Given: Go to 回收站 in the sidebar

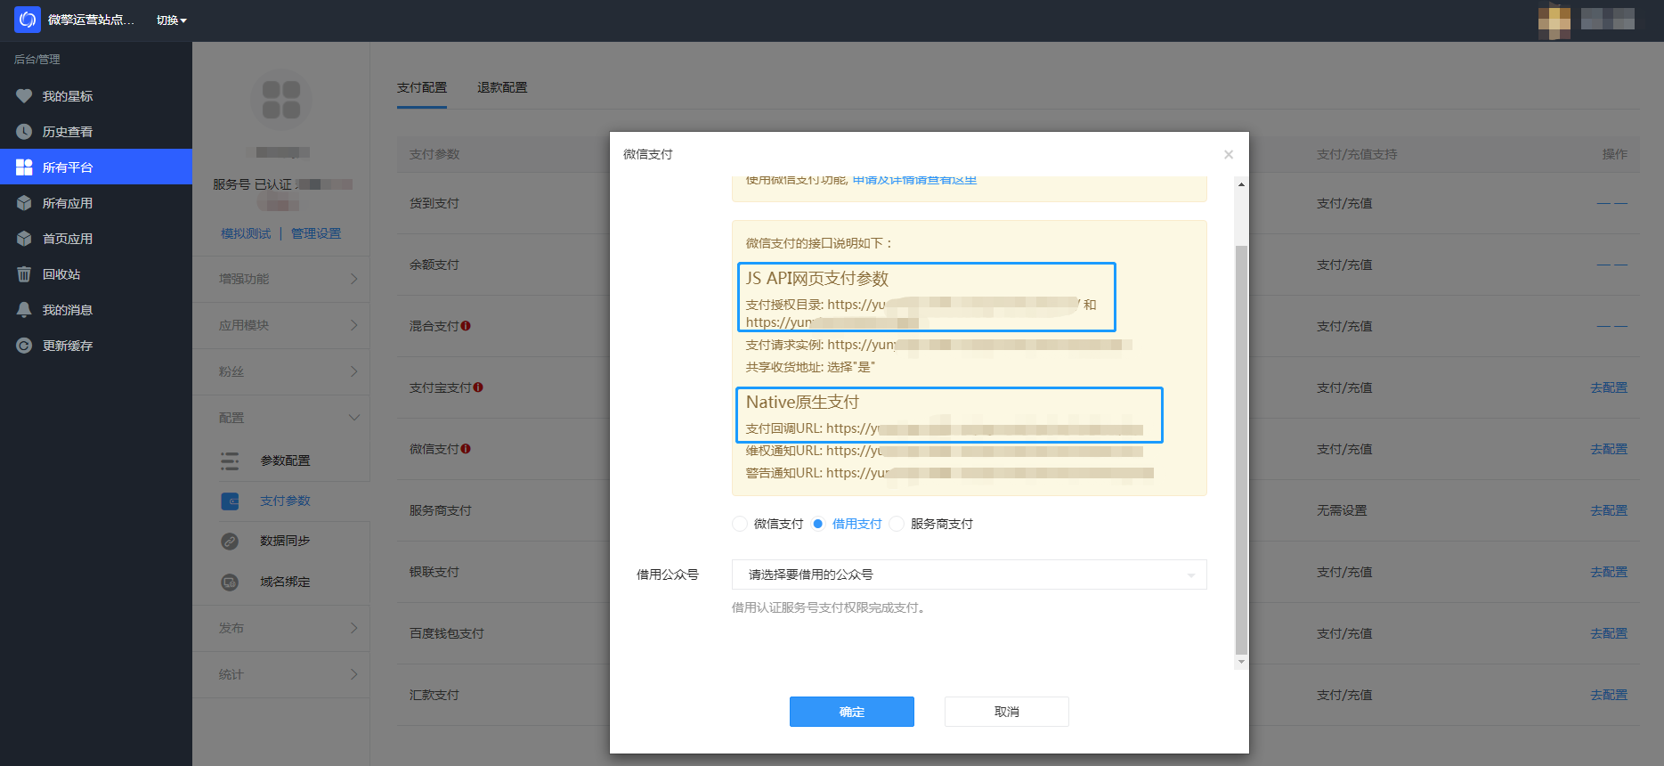Looking at the screenshot, I should click(x=61, y=274).
